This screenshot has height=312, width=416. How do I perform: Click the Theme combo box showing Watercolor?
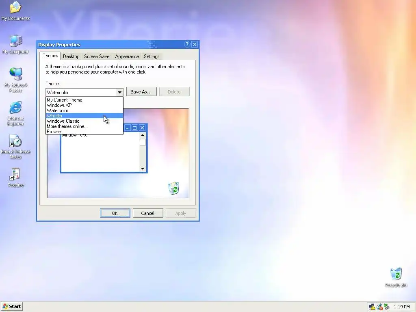pos(84,92)
